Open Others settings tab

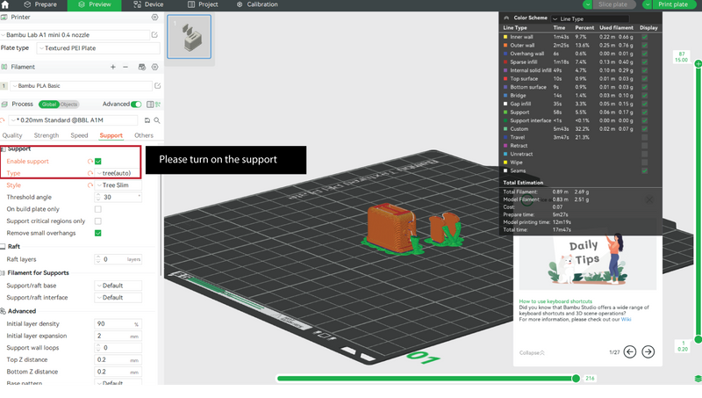pos(144,135)
